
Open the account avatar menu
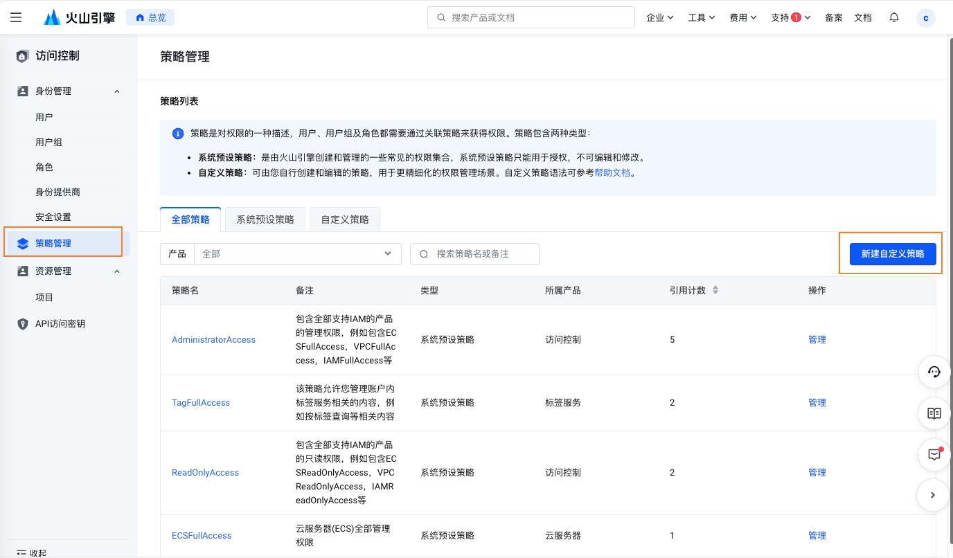coord(926,18)
